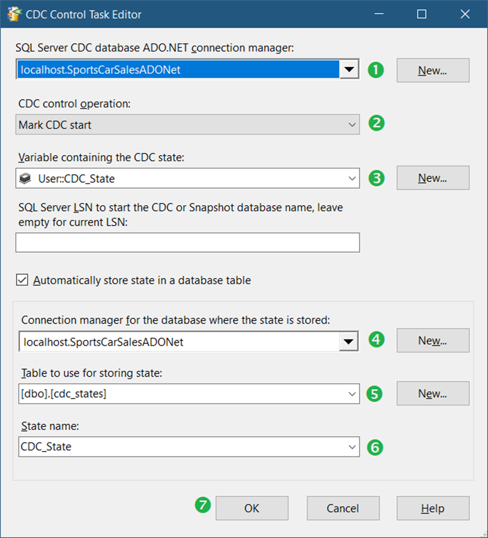The width and height of the screenshot is (488, 538).
Task: Click green callout badge number 7 near OK
Action: point(202,506)
